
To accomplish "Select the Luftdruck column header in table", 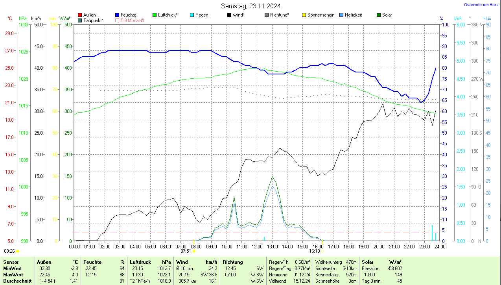I will [x=140, y=262].
